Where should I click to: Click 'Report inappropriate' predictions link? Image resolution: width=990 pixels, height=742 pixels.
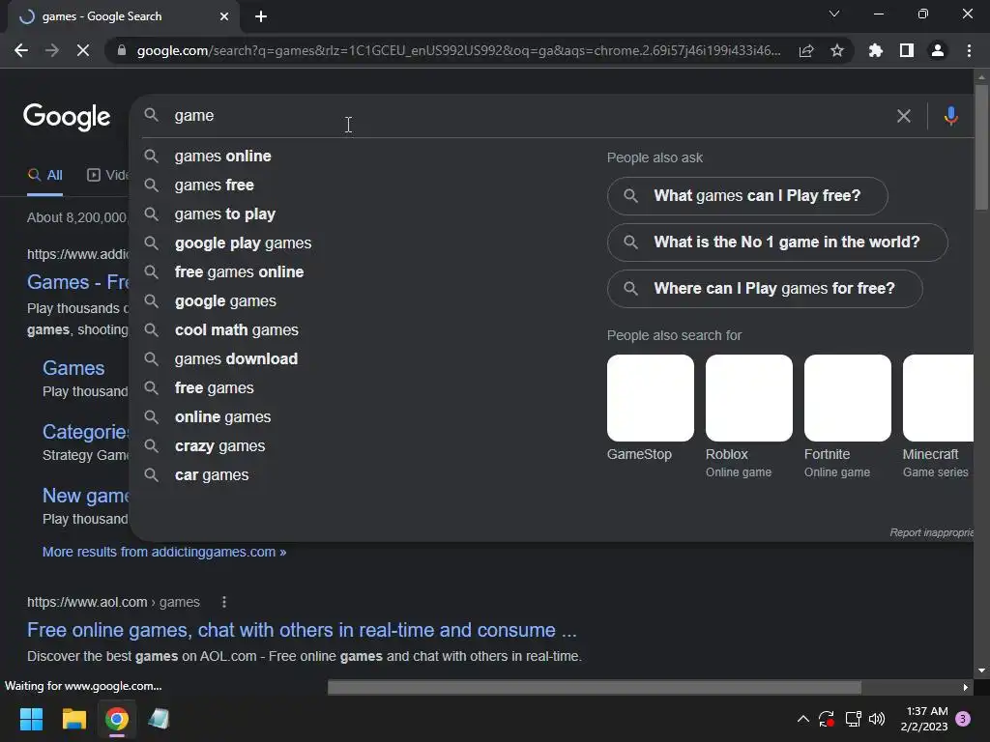[x=932, y=533]
